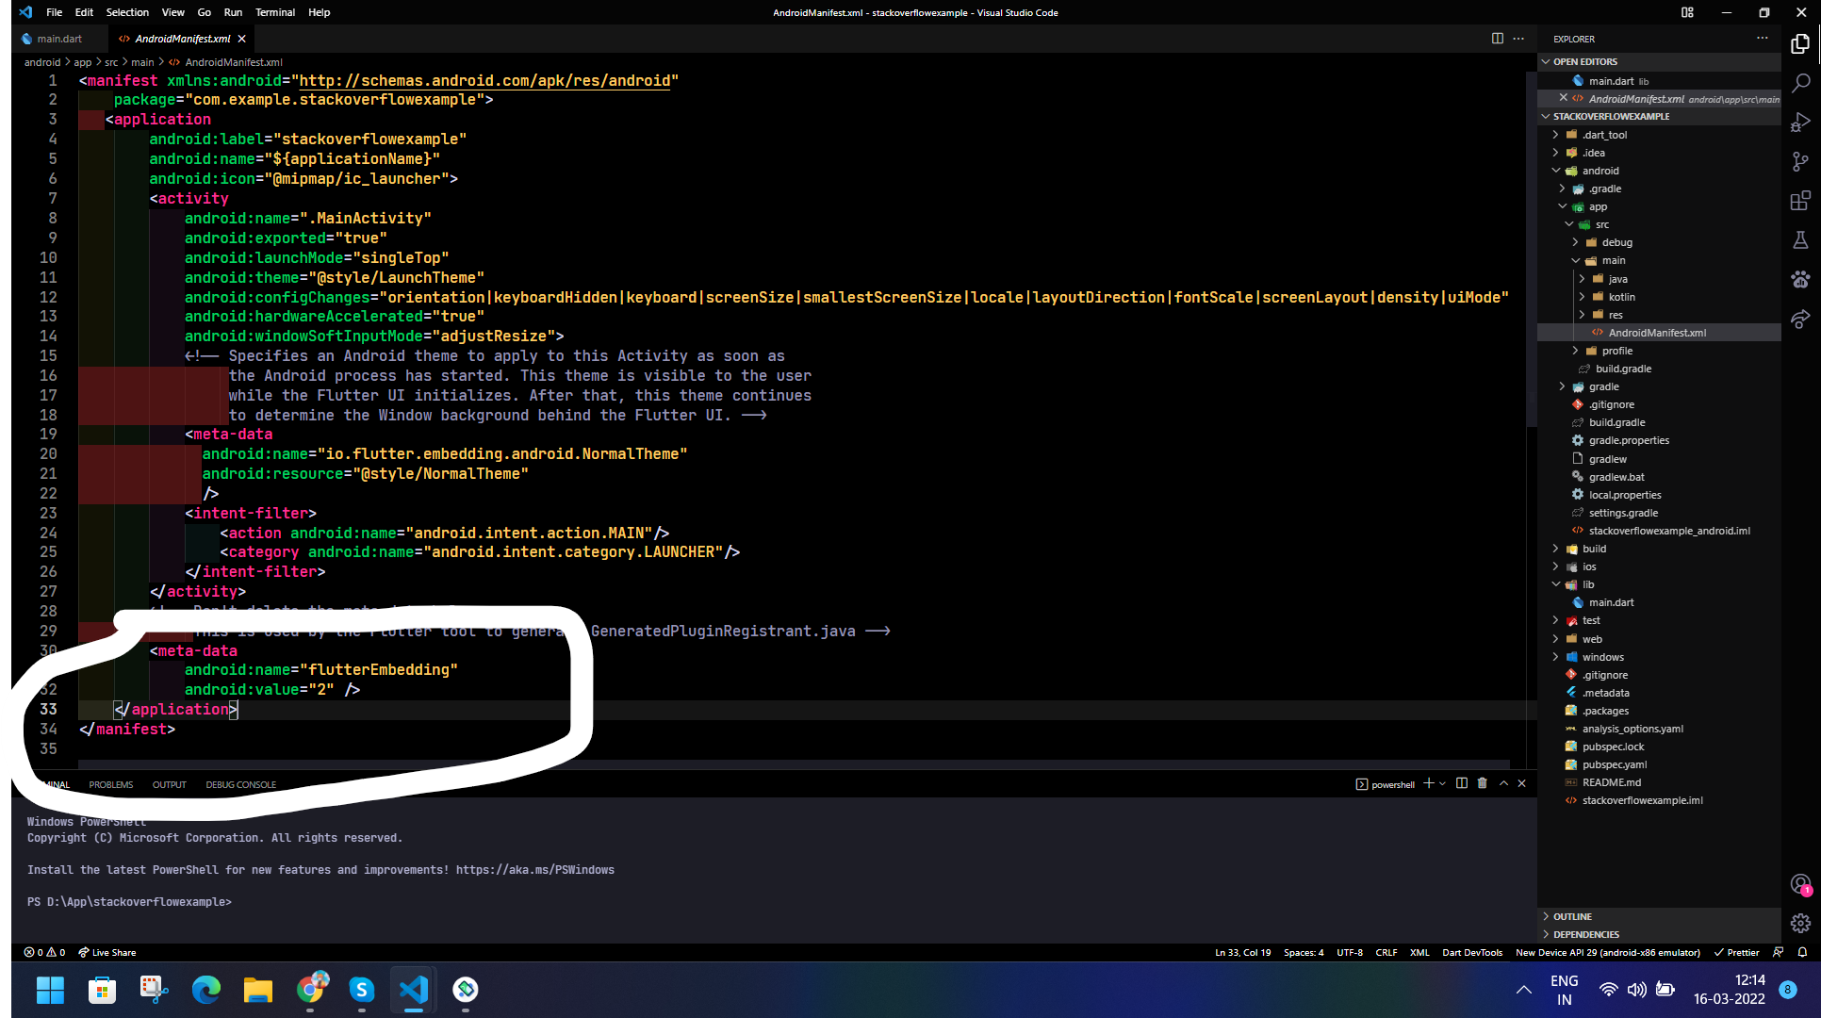Open the Extensions view
This screenshot has width=1821, height=1018.
(1800, 201)
